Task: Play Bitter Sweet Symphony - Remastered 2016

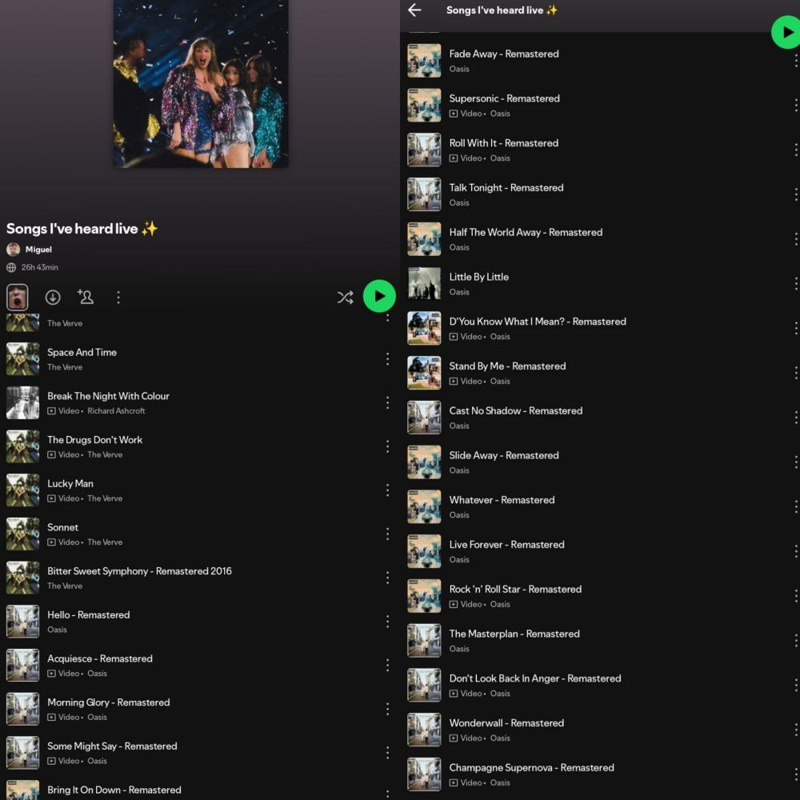Action: [x=199, y=578]
